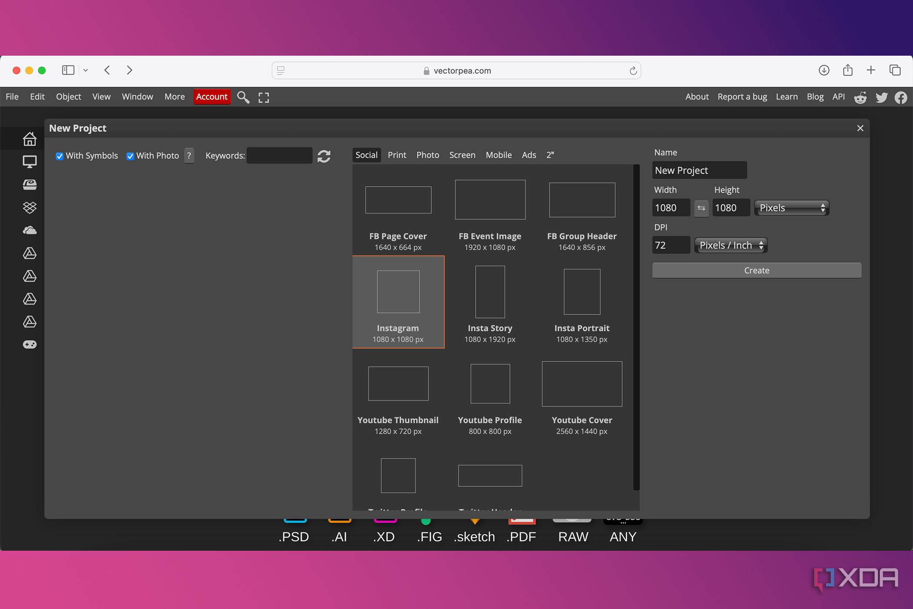Select Insta Story template thumbnail
This screenshot has width=913, height=609.
pos(490,291)
